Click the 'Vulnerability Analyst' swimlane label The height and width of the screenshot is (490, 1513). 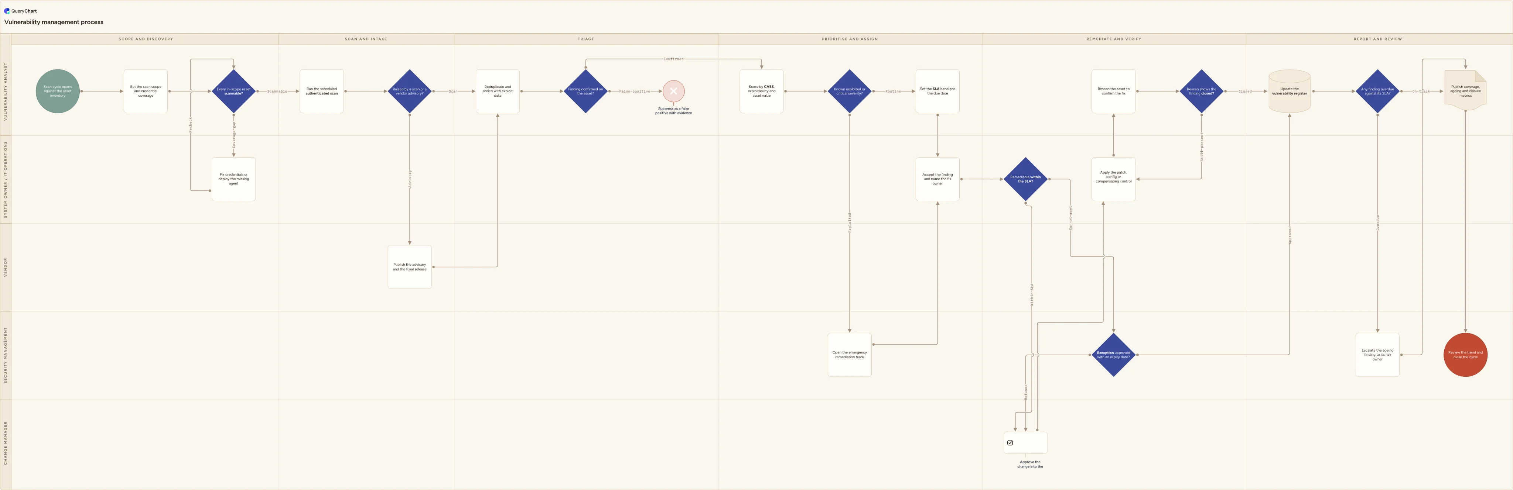6,92
